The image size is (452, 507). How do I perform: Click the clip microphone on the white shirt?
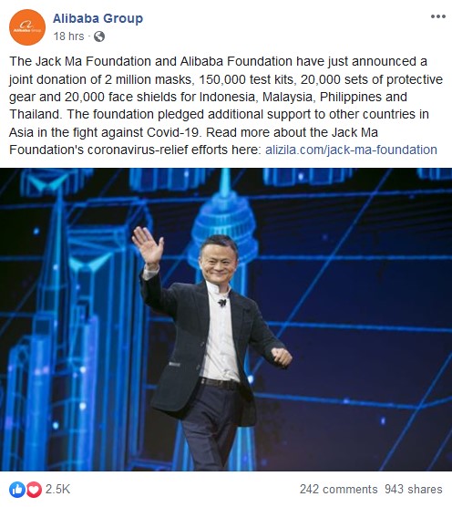(222, 303)
